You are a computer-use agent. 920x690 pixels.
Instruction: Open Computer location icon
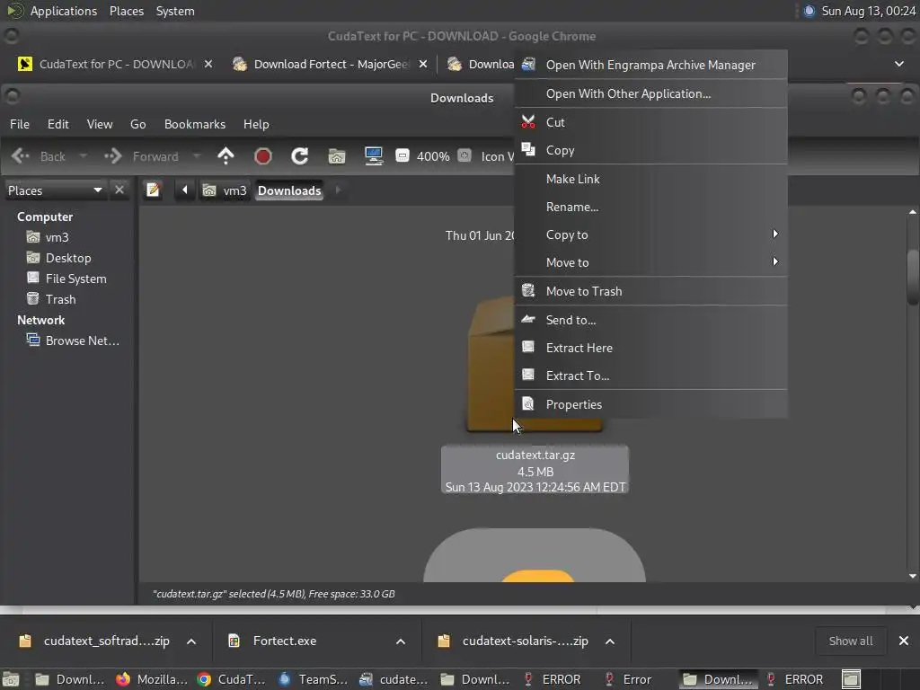[374, 156]
